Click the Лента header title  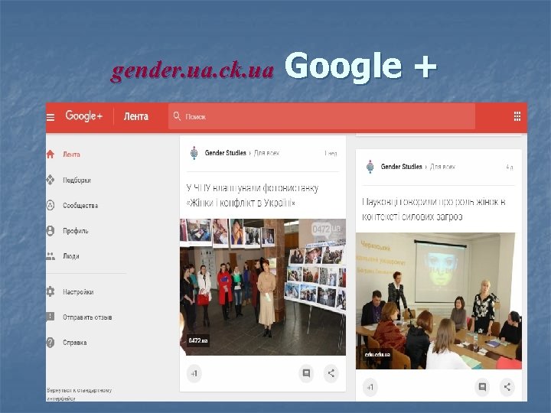[136, 116]
